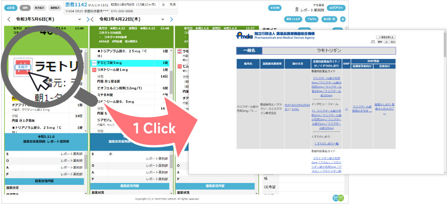Click O row in first SOAP table

pyautogui.click(x=44, y=161)
